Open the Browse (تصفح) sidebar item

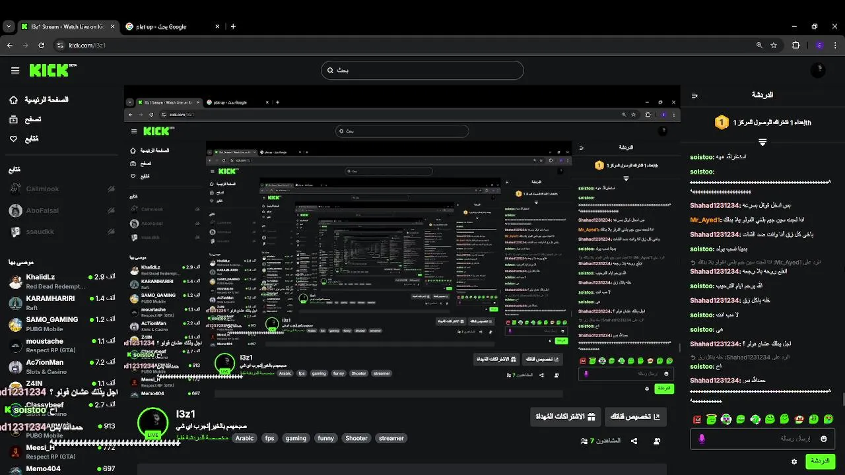coord(25,119)
